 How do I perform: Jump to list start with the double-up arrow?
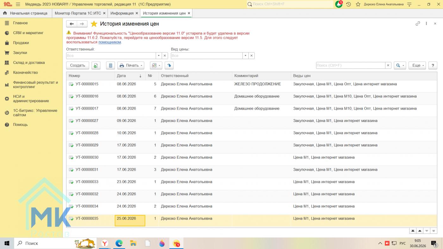pos(413,231)
